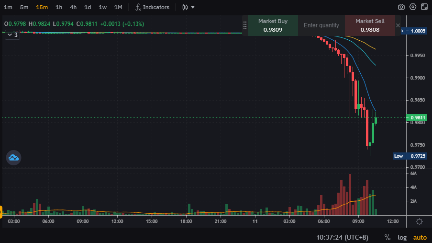This screenshot has height=243, width=432.
Task: Click the 6M volume axis label
Action: pyautogui.click(x=413, y=174)
